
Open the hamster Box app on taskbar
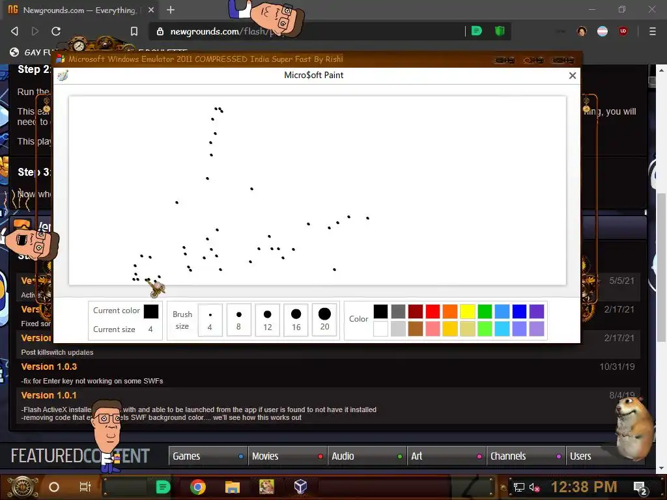[266, 487]
